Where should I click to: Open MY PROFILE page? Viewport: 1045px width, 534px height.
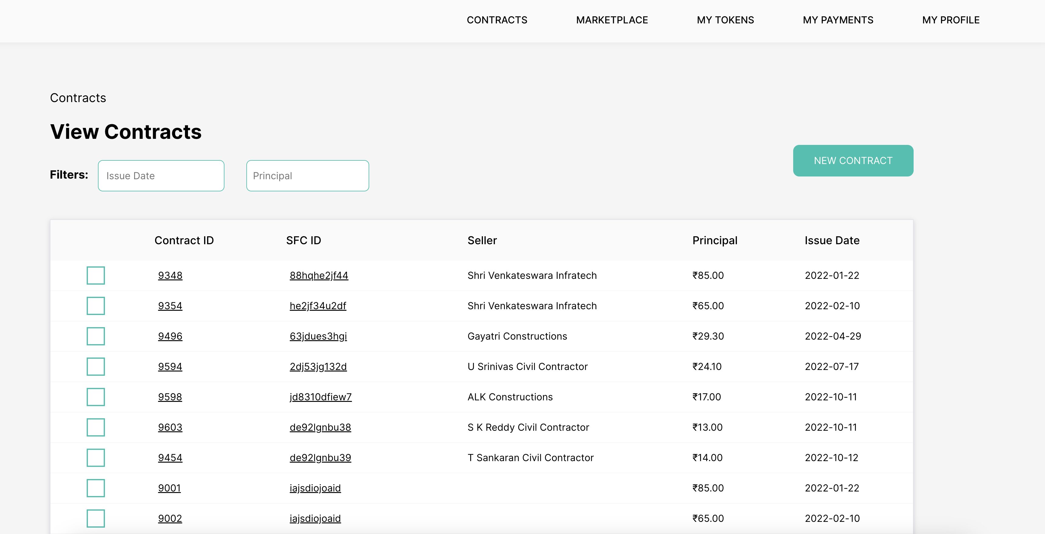click(951, 20)
